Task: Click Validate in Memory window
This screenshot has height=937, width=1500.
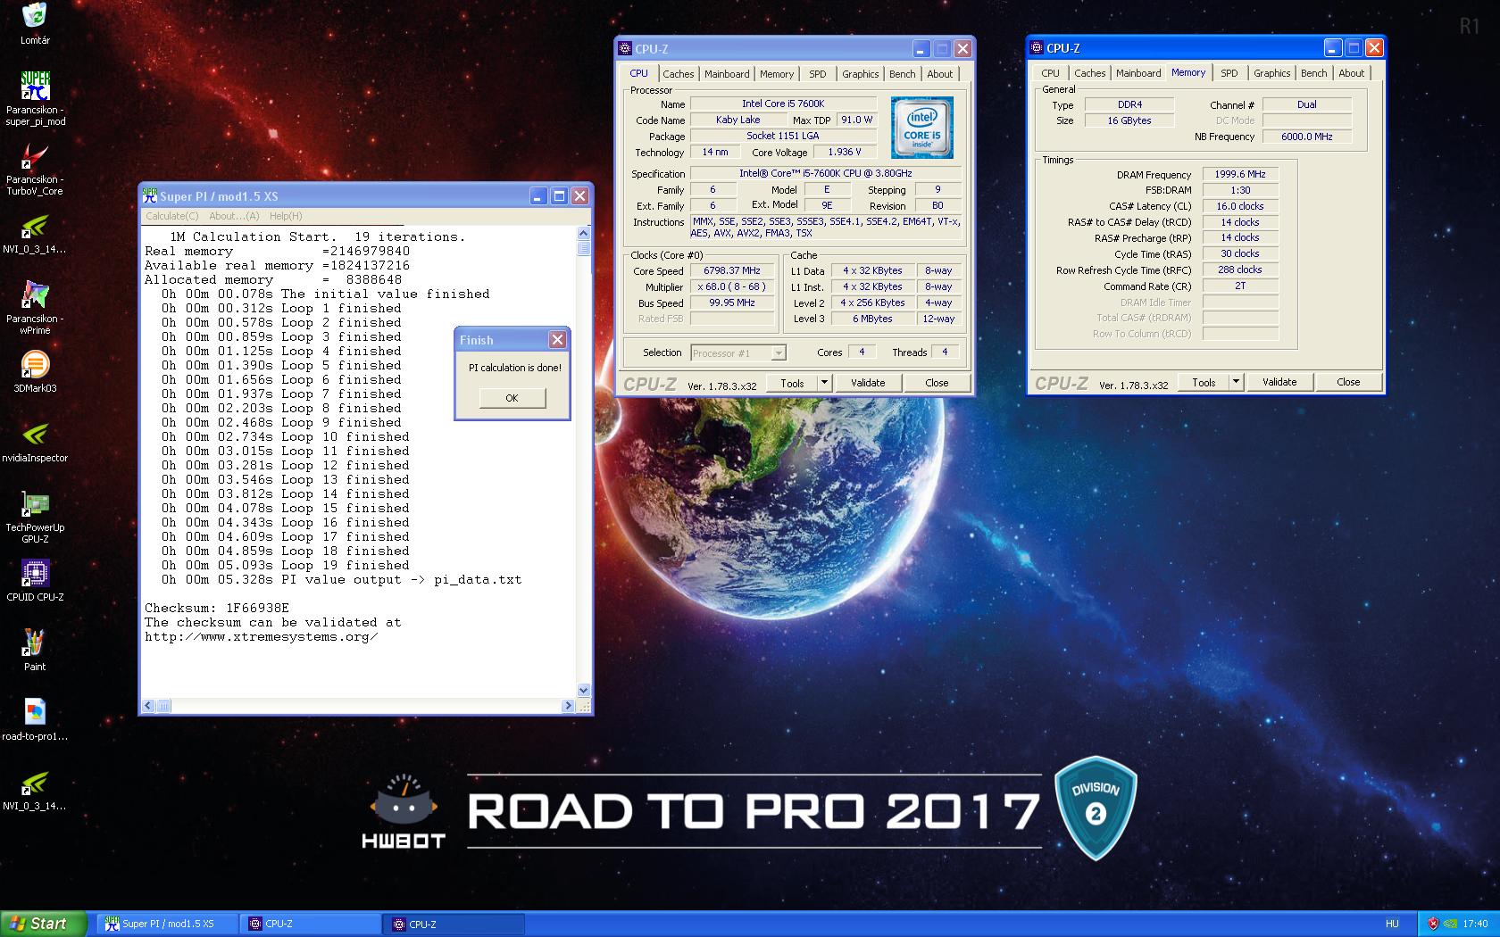Action: pos(1279,382)
